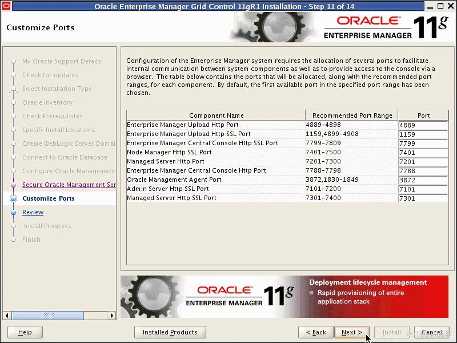Jump to the Review step link
The height and width of the screenshot is (343, 457).
tap(33, 212)
